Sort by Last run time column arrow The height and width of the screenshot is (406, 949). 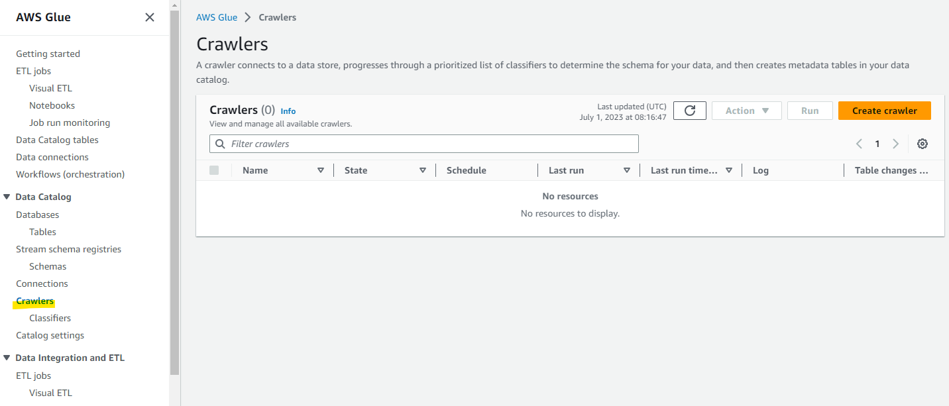click(x=729, y=170)
